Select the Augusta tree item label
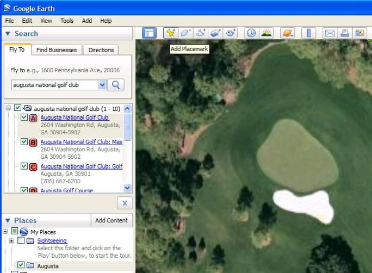Screen dimensions: 372x273 pos(48,266)
